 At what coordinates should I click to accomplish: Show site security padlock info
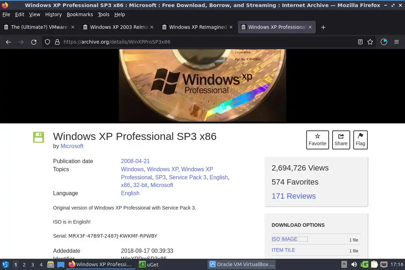click(57, 42)
